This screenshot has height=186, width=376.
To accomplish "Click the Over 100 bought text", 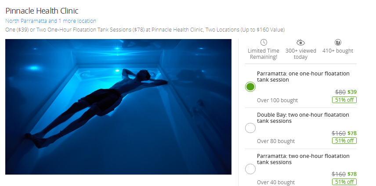I will click(x=277, y=100).
